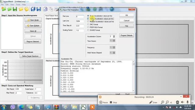195x110 pixels.
Task: Click the Time Step dt field
Action: [80, 26]
